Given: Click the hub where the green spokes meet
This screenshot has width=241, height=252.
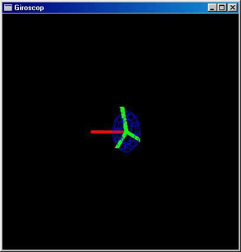Looking at the screenshot, I should (126, 132).
